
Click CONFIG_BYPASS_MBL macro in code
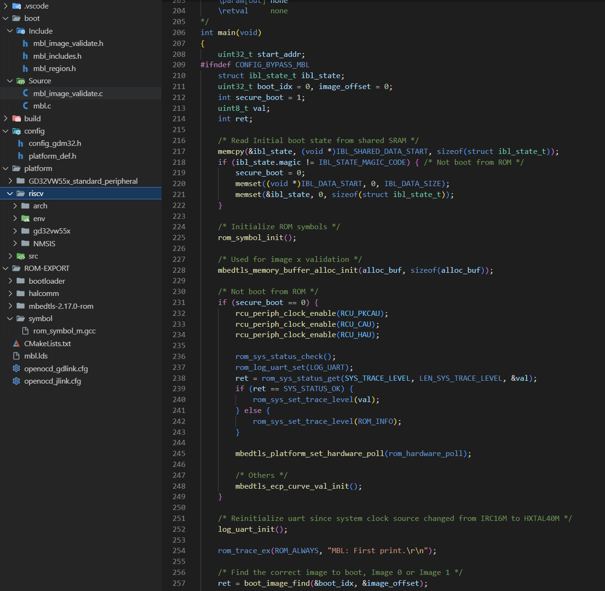pos(272,65)
